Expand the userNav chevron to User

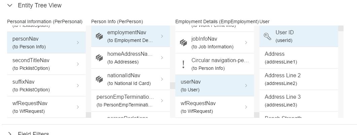246,85
